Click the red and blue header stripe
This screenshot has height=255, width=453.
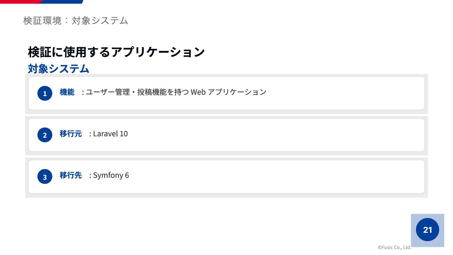coord(42,2)
